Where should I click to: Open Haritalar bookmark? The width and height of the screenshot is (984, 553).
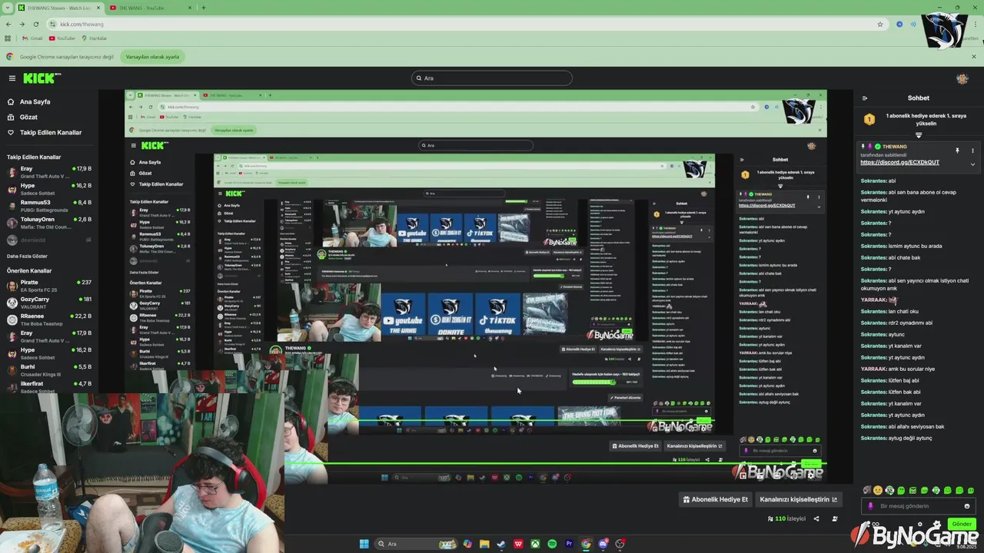pyautogui.click(x=94, y=38)
